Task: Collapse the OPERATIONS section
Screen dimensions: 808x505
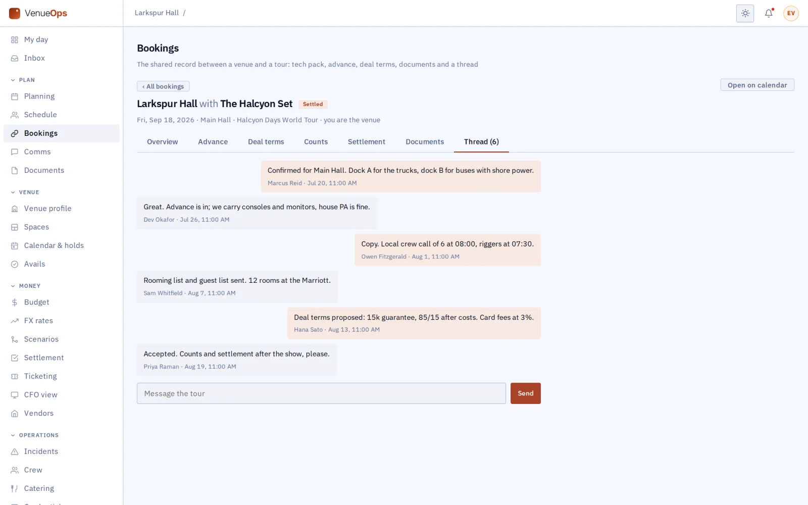Action: coord(34,435)
